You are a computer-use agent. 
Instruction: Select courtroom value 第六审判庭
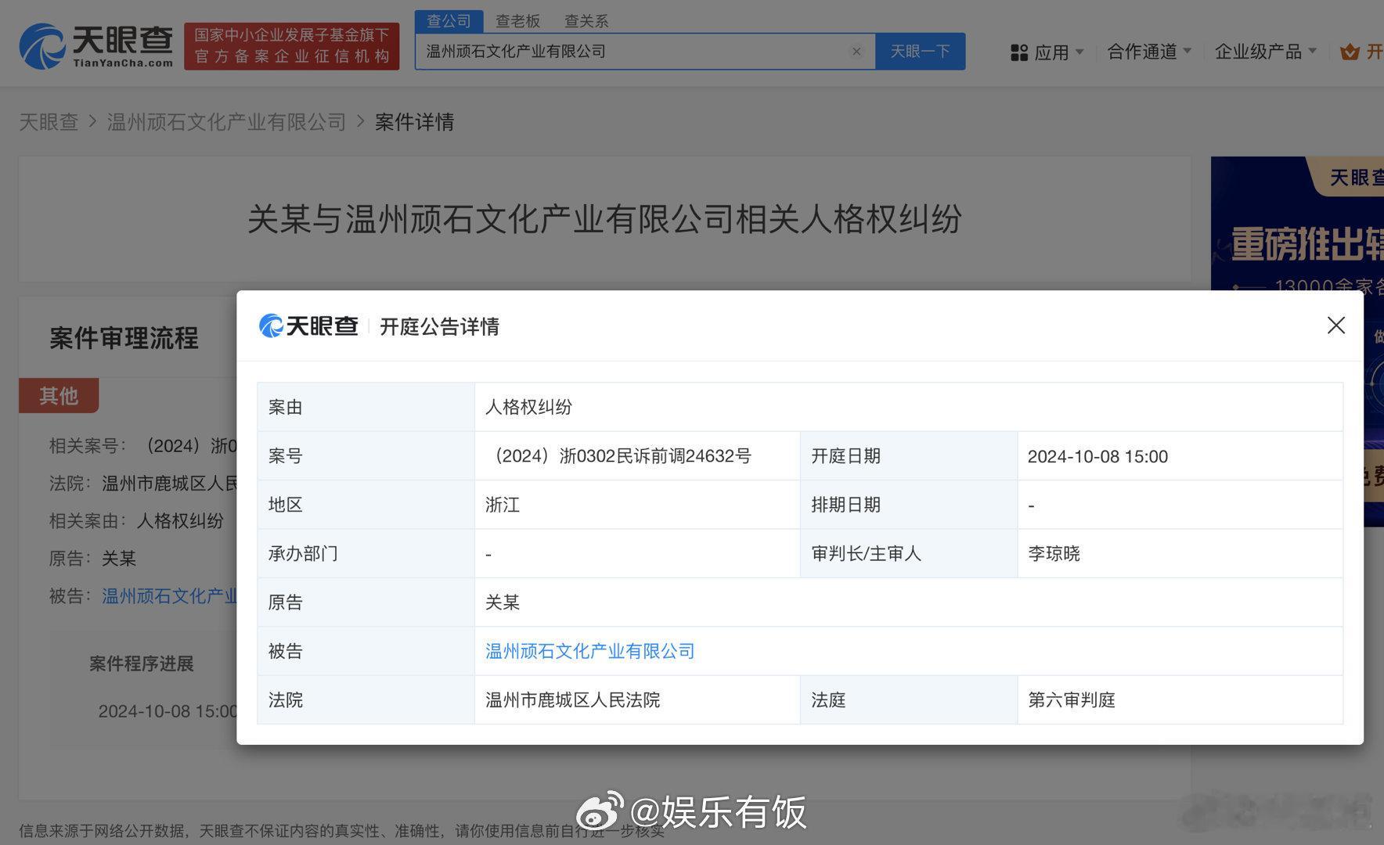click(1072, 699)
